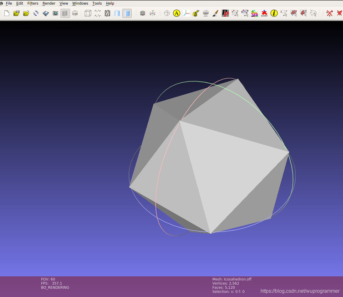
Task: Toggle the XYZ axis display icon
Action: (152, 13)
